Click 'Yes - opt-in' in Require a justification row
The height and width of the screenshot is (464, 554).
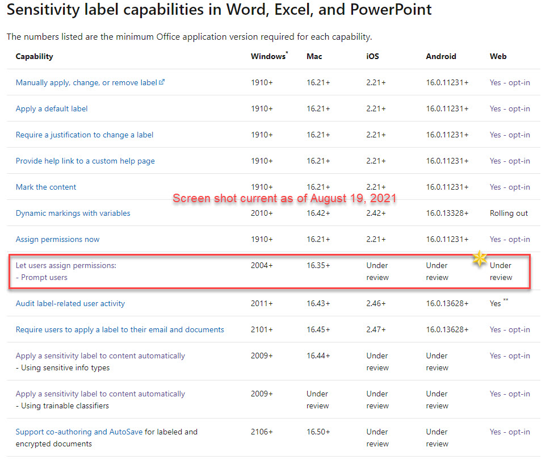(x=510, y=135)
